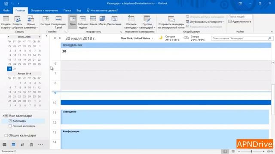Open more navigation options (three dots)

tap(40, 145)
